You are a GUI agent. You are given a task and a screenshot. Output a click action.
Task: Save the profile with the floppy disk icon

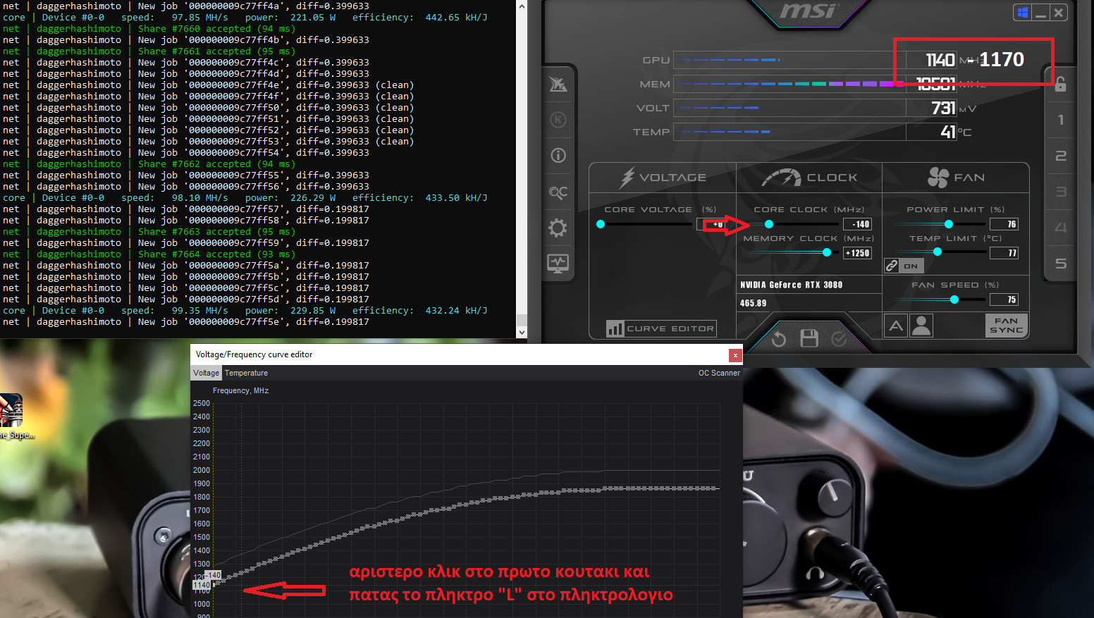click(x=809, y=339)
